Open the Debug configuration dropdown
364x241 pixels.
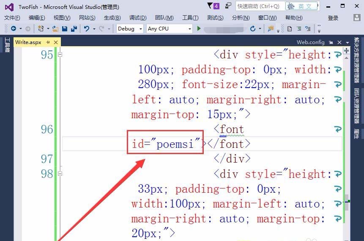pos(130,29)
